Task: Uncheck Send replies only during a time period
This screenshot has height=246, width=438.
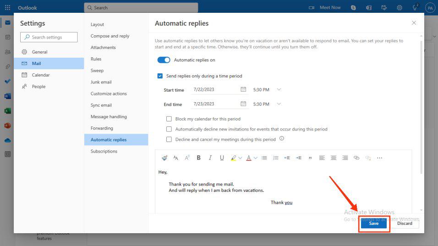Action: click(160, 76)
